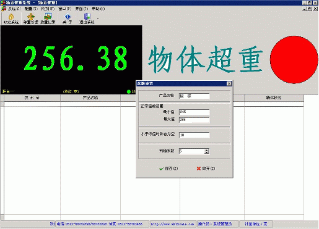Click the product name input field
Image resolution: width=319 pixels, height=229 pixels.
pyautogui.click(x=194, y=96)
